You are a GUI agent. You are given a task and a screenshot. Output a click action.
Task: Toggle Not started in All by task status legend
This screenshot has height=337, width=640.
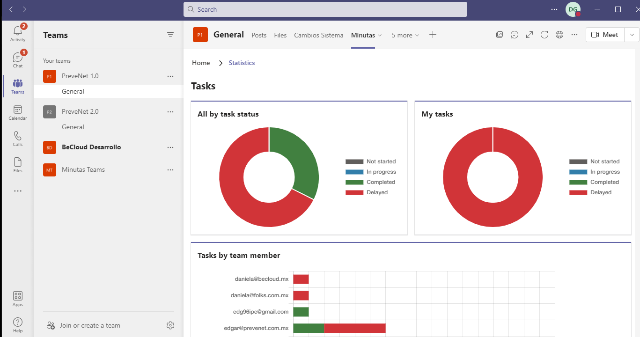coord(371,161)
